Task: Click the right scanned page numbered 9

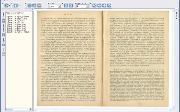Action: (x=136, y=59)
